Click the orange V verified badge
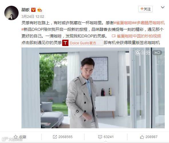169x143 pixels. 33,10
